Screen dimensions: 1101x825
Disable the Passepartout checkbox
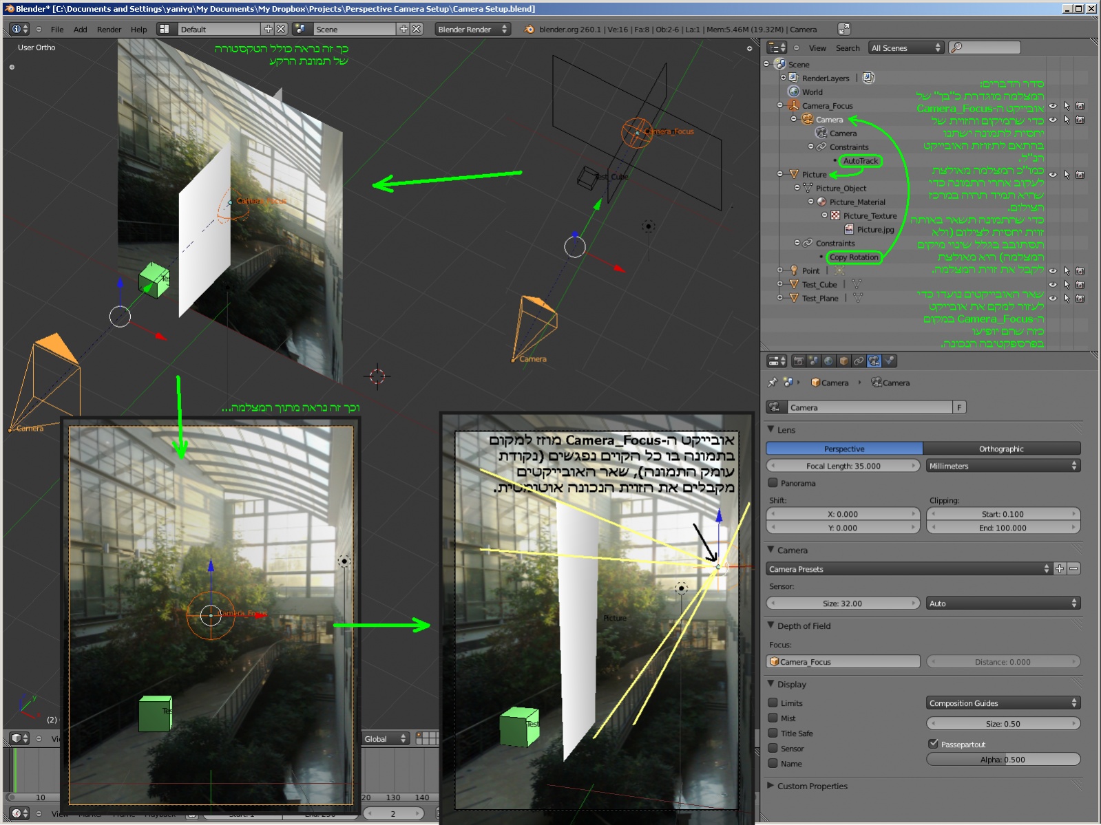point(933,744)
